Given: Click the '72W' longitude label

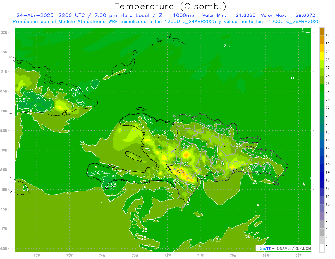Looking at the screenshot, I should point(167,255).
